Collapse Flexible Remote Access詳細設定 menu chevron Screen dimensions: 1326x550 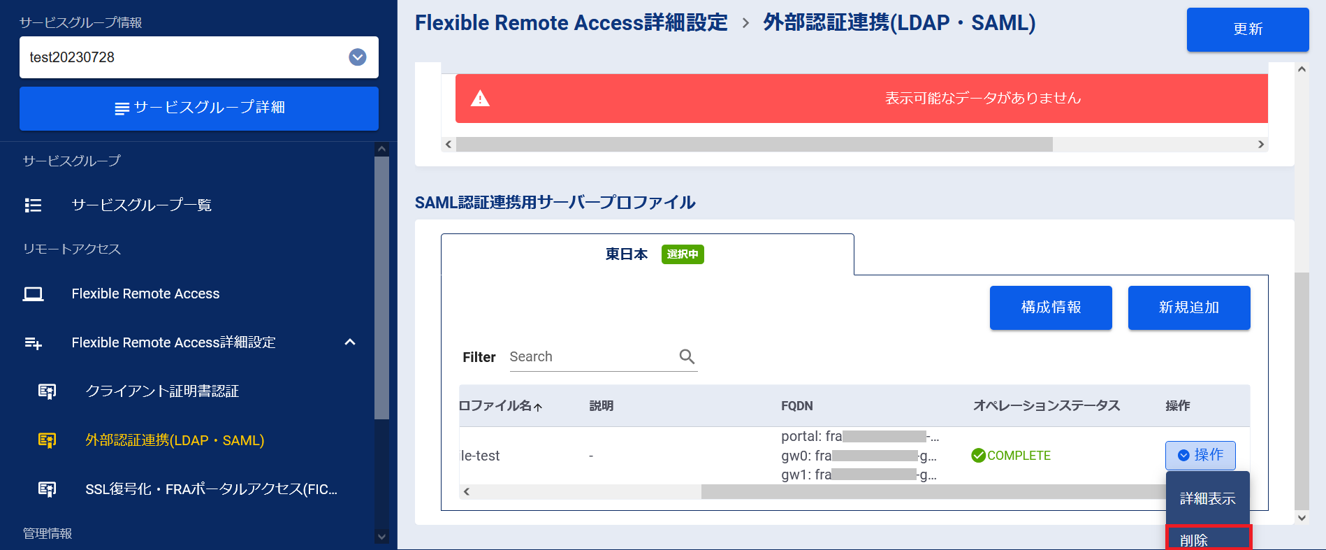[350, 342]
